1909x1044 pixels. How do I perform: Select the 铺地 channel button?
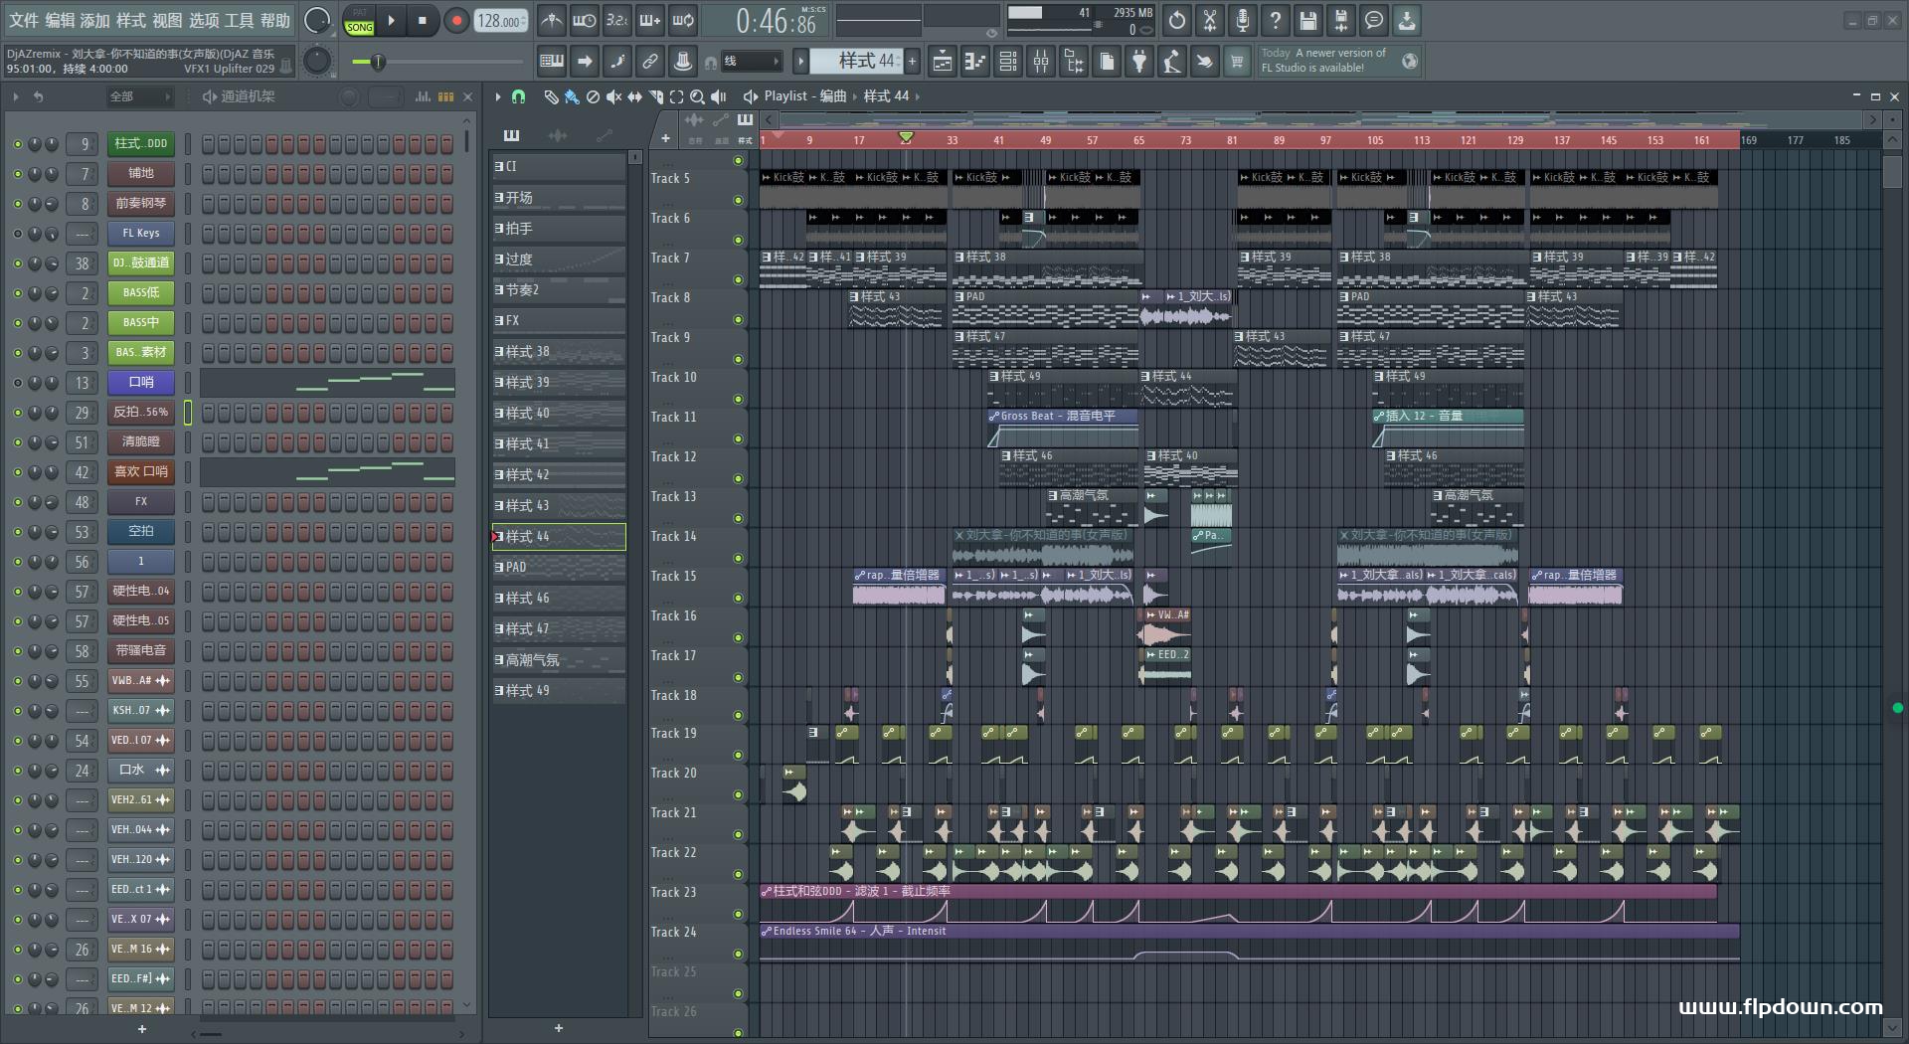[141, 173]
